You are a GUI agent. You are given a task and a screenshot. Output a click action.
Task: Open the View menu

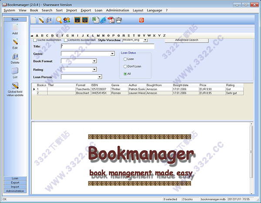[23, 10]
